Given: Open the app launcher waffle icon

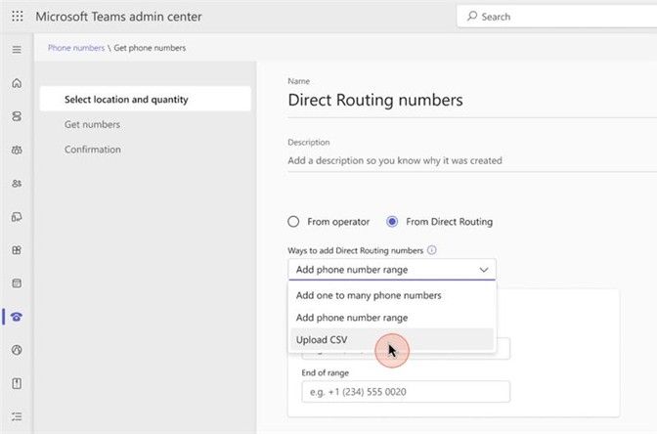Looking at the screenshot, I should [17, 17].
